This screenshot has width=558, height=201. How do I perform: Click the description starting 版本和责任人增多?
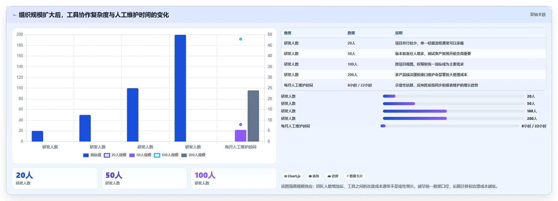[x=433, y=54]
